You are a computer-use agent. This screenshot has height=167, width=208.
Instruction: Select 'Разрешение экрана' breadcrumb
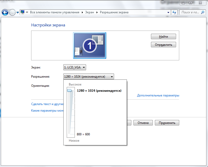114,12
